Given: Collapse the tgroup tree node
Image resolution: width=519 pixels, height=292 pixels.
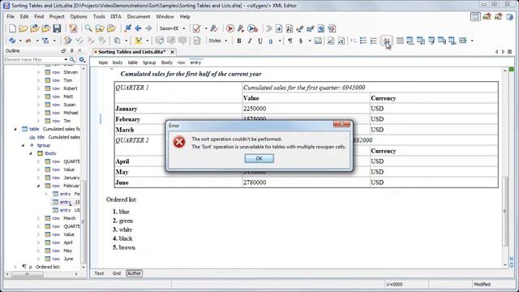Looking at the screenshot, I should tap(23, 145).
